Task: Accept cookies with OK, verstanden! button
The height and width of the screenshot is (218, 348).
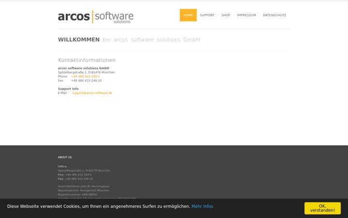Action: tap(322, 208)
